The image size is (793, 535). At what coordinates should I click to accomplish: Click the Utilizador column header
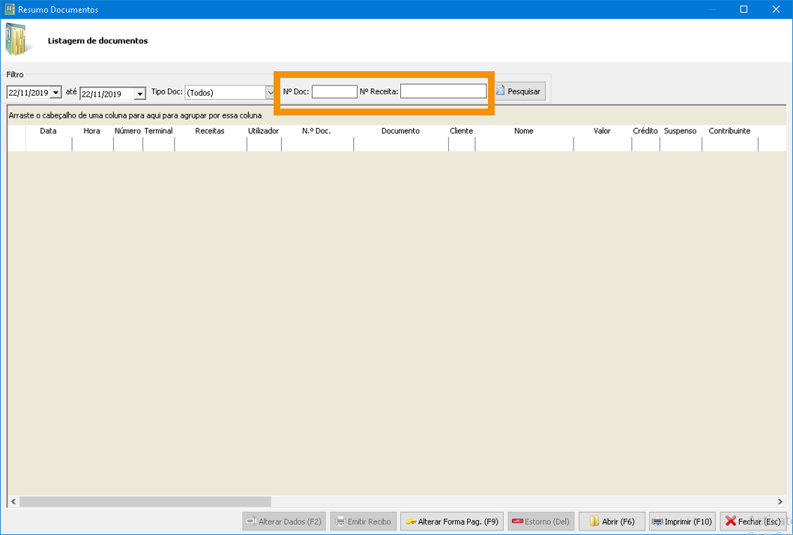pyautogui.click(x=263, y=131)
